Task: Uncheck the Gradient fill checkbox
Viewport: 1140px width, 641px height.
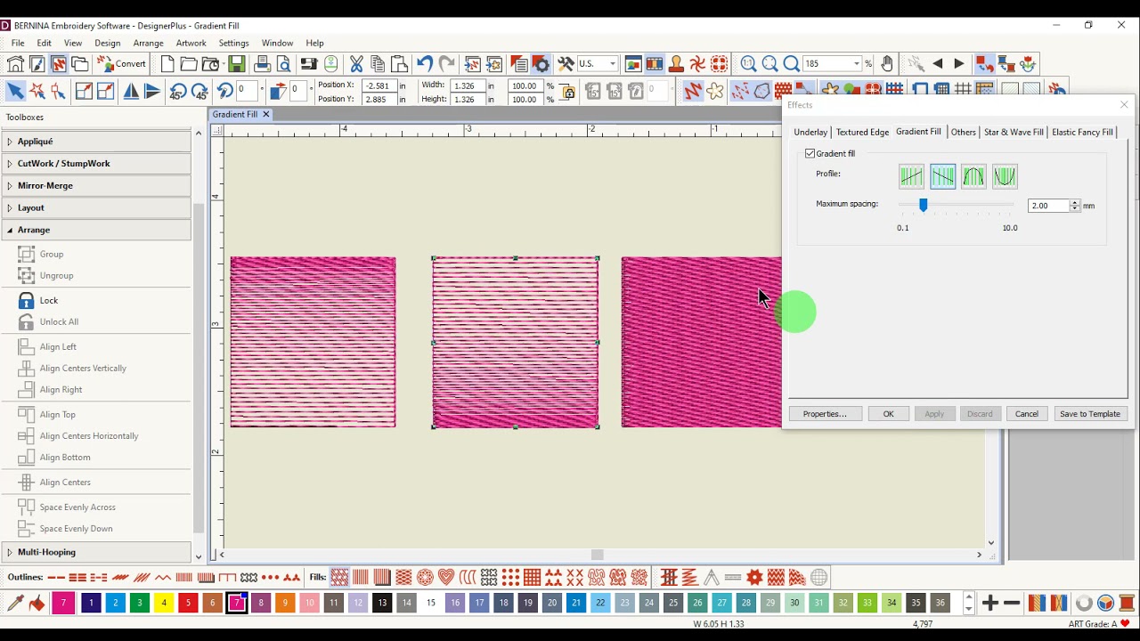Action: click(810, 154)
